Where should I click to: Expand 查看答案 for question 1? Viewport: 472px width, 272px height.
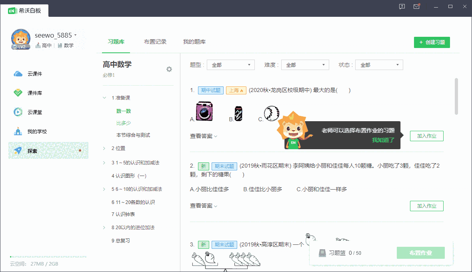tap(202, 136)
